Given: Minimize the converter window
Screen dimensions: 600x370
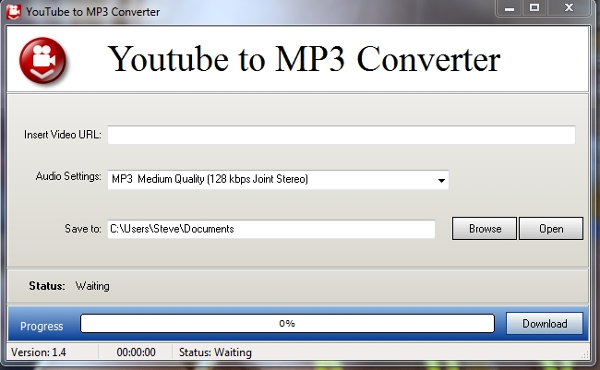Looking at the screenshot, I should [510, 8].
